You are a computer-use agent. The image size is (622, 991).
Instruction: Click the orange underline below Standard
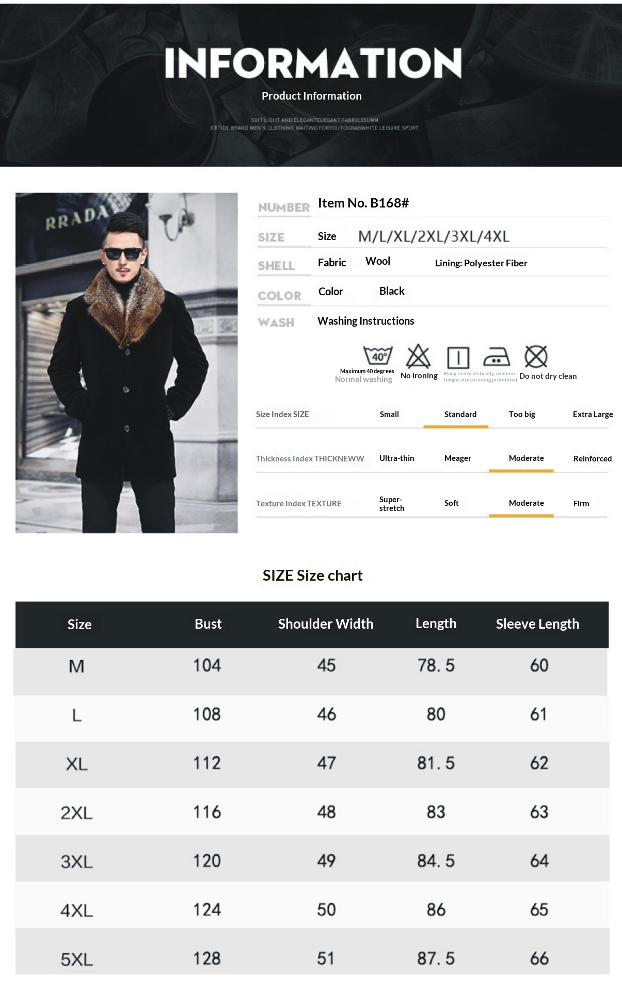click(x=456, y=427)
